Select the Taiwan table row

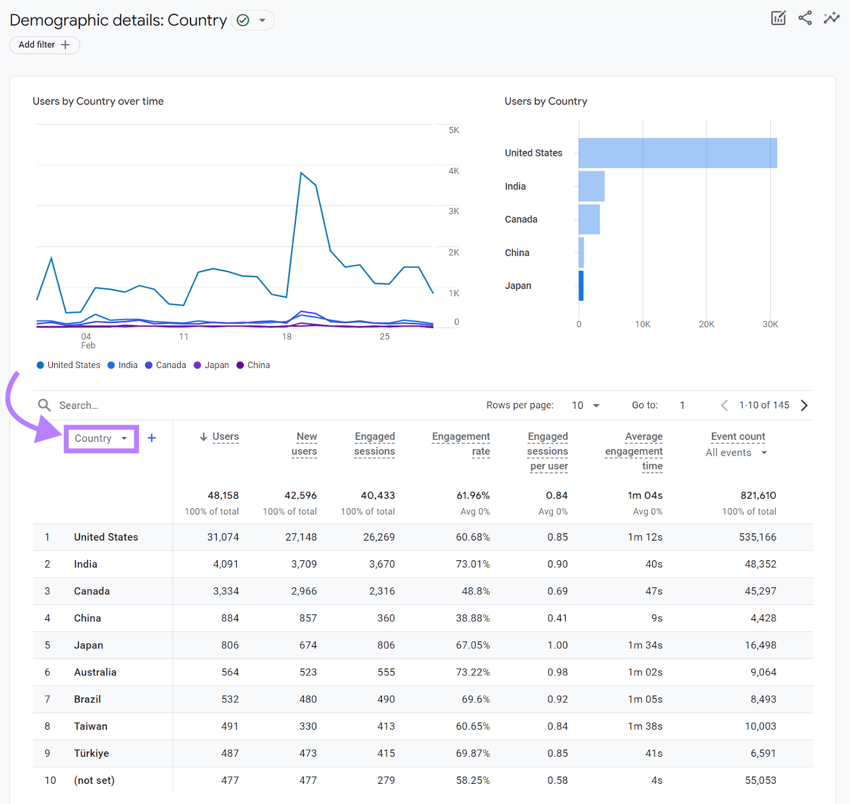[423, 726]
